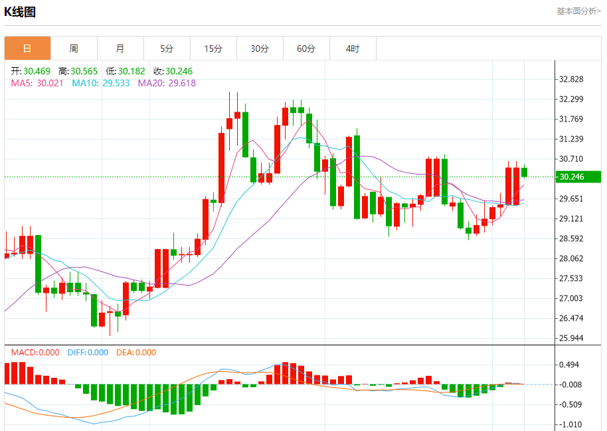Click the 26.474 price axis label
The height and width of the screenshot is (431, 607).
click(571, 318)
